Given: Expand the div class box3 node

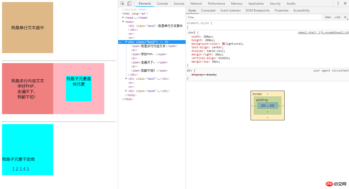Looking at the screenshot, I should pyautogui.click(x=126, y=79).
